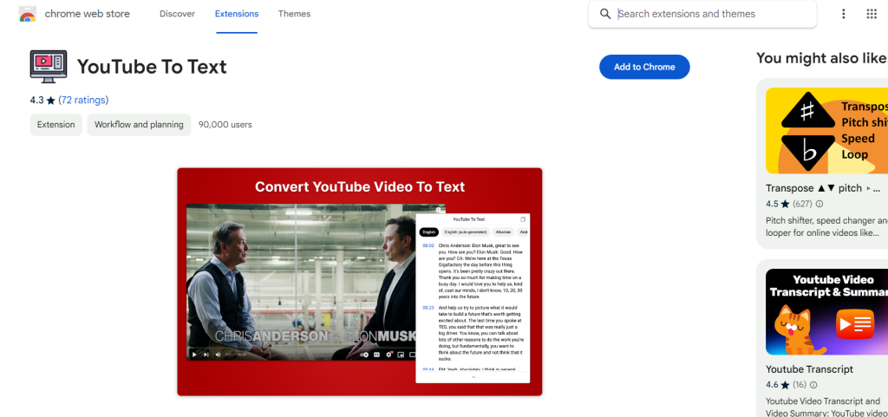This screenshot has width=888, height=417.
Task: Click the Workflow and planning chip
Action: pos(139,125)
